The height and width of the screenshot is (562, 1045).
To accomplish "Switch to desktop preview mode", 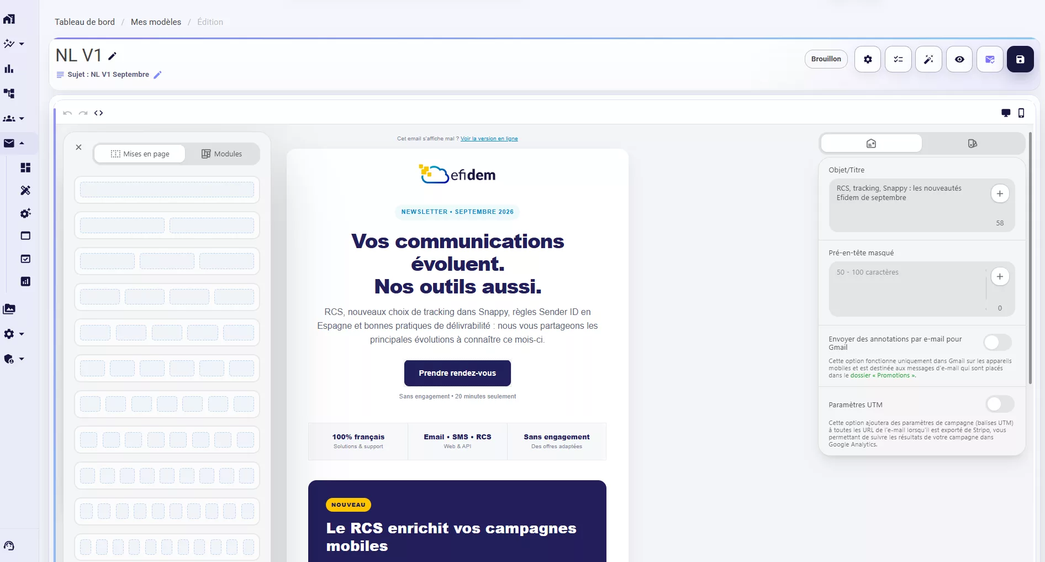I will point(1006,113).
